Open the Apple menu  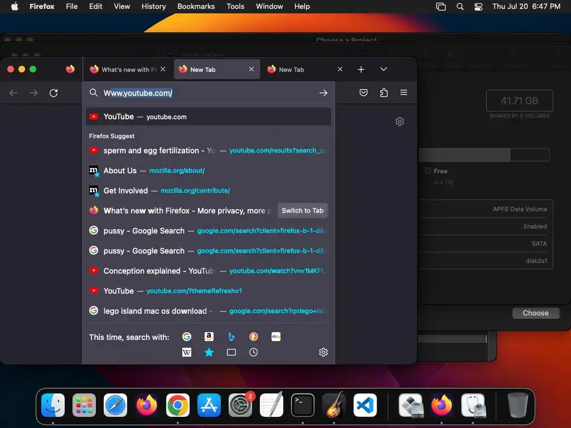coord(14,7)
